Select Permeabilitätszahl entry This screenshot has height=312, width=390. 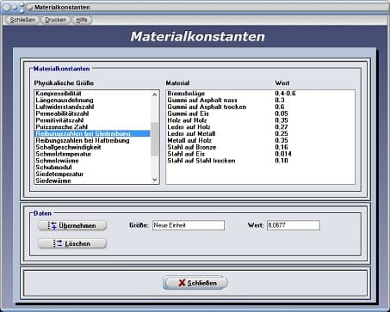92,113
